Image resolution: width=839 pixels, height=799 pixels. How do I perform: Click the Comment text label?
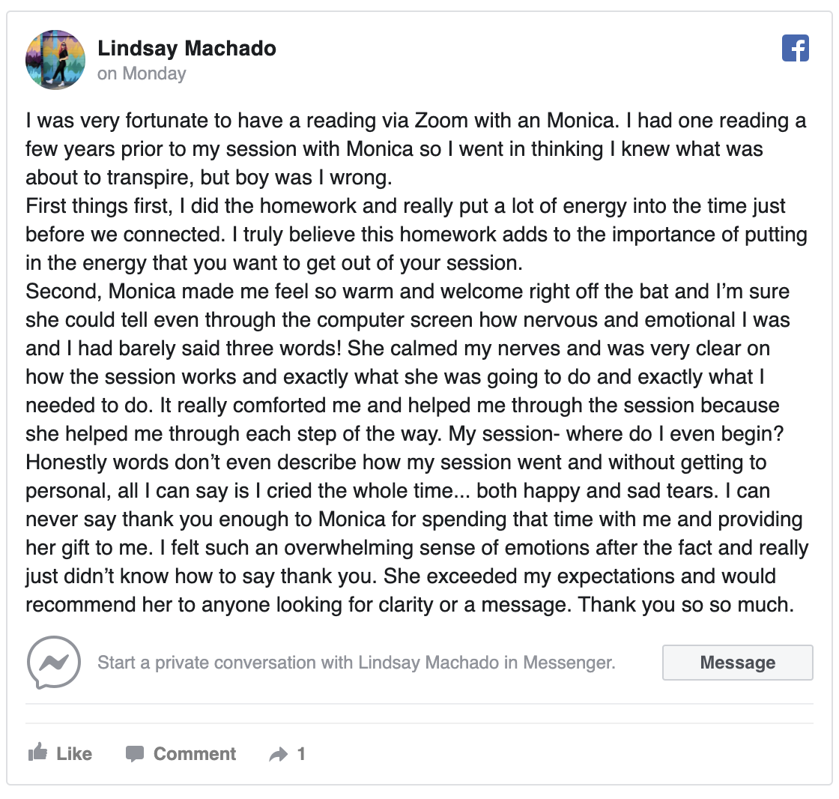coord(195,754)
